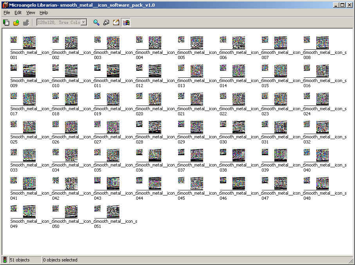The image size is (355, 265).
Task: Toggle the Windows flag view button
Action: [x=126, y=22]
